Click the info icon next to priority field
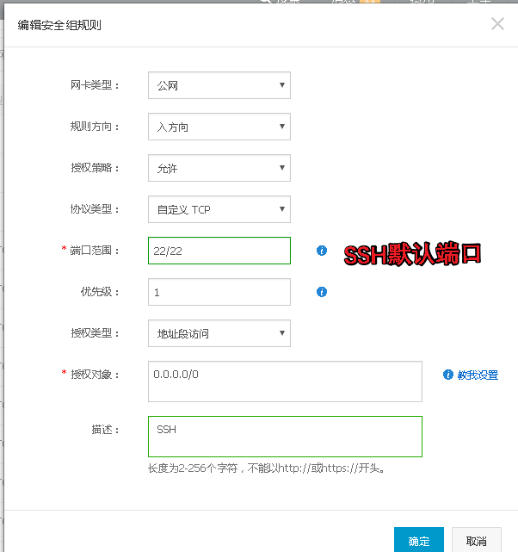The width and height of the screenshot is (518, 552). (x=322, y=292)
